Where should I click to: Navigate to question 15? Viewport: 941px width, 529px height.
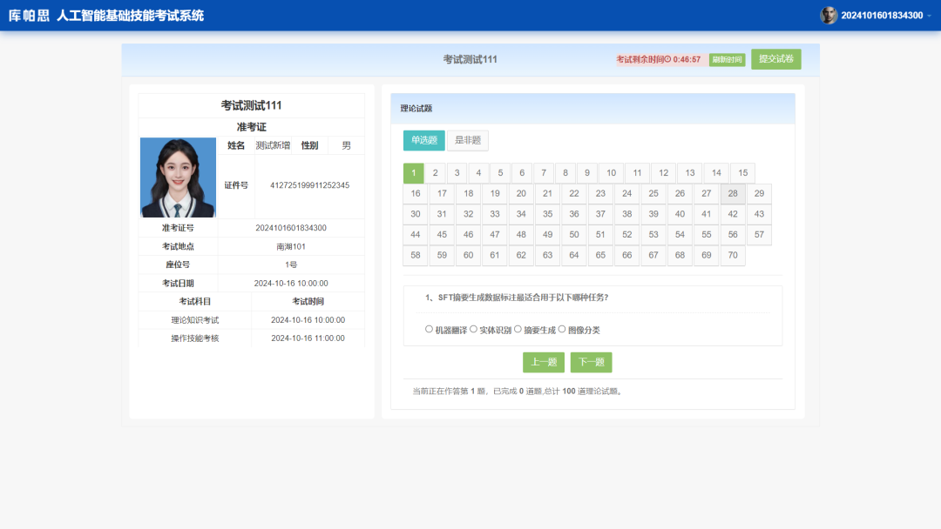click(x=741, y=172)
